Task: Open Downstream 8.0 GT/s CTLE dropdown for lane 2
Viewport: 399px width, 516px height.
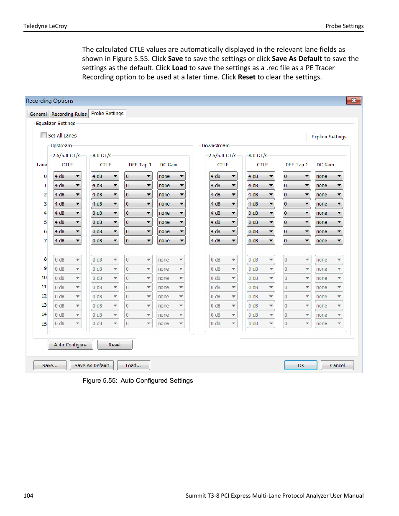Action: pos(261,195)
